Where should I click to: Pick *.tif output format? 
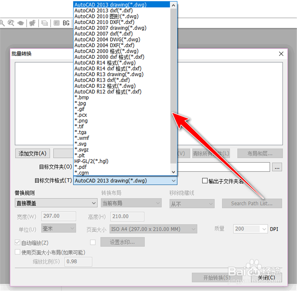click(x=121, y=126)
